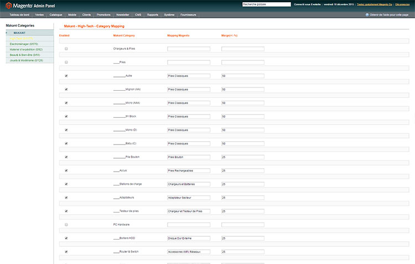This screenshot has width=415, height=264.
Task: Open the Mobile menu
Action: pos(72,15)
